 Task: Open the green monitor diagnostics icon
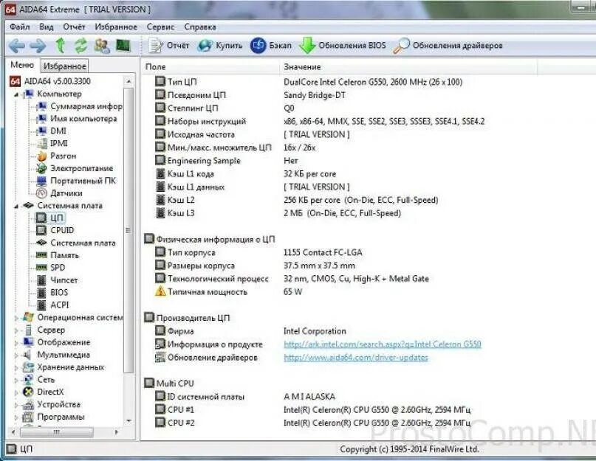[x=123, y=46]
